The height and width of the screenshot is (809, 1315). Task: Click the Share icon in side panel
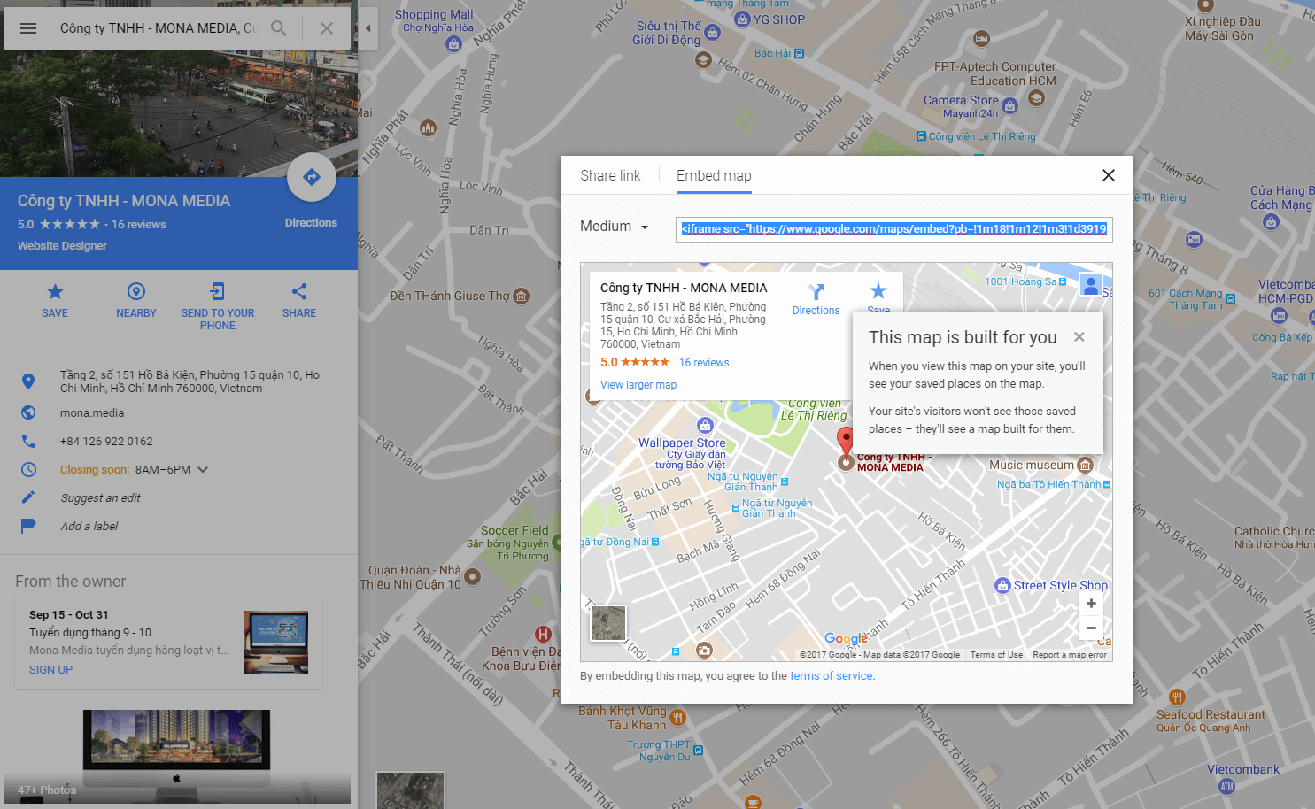tap(299, 291)
